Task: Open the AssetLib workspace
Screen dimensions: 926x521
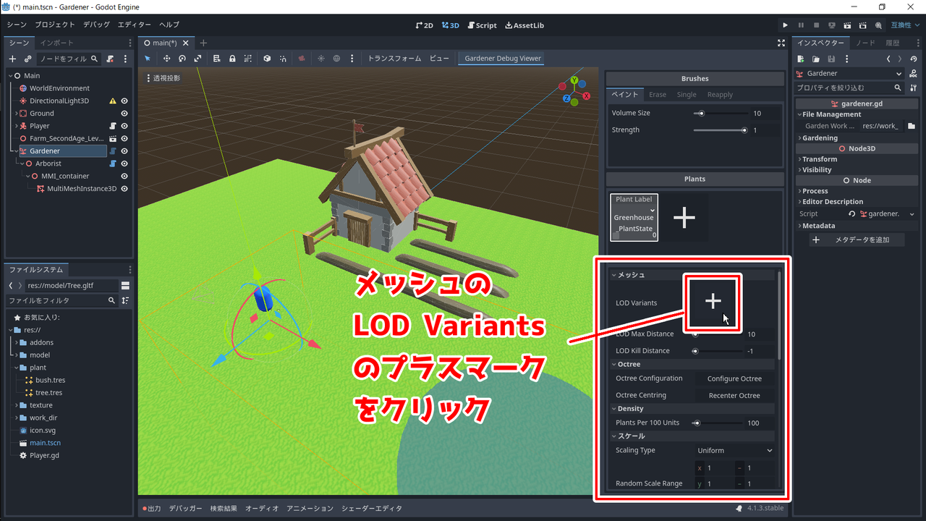Action: (x=524, y=25)
